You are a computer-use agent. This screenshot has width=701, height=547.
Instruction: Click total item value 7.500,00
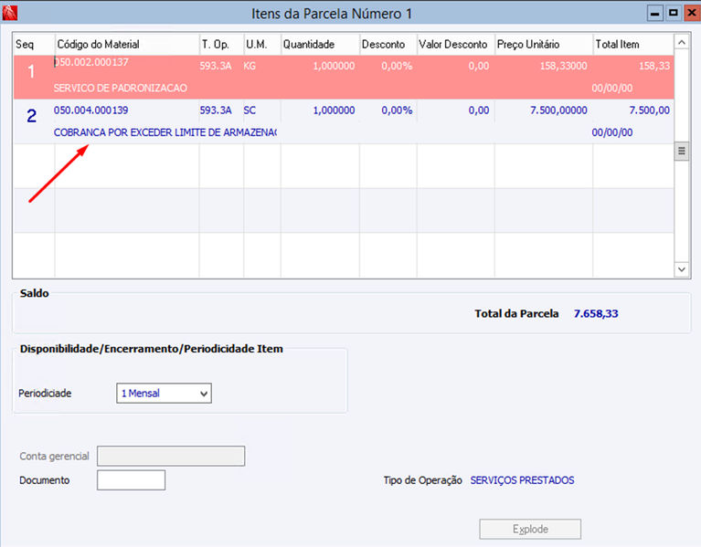coord(650,110)
